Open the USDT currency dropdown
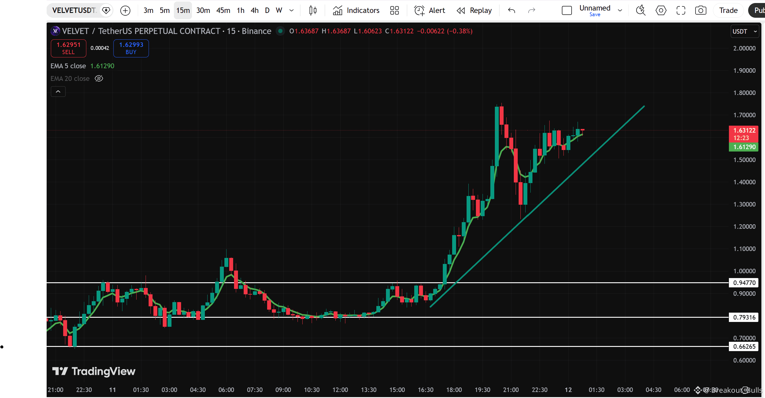 pos(745,31)
